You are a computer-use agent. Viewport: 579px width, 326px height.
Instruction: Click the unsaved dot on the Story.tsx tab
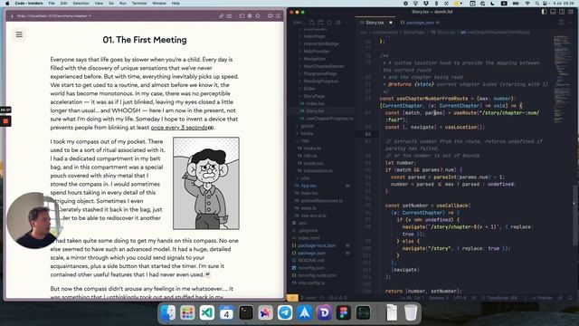[391, 23]
